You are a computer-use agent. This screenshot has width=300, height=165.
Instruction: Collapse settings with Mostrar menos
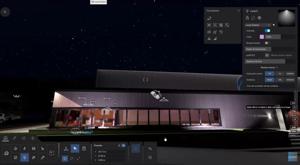(x=270, y=67)
